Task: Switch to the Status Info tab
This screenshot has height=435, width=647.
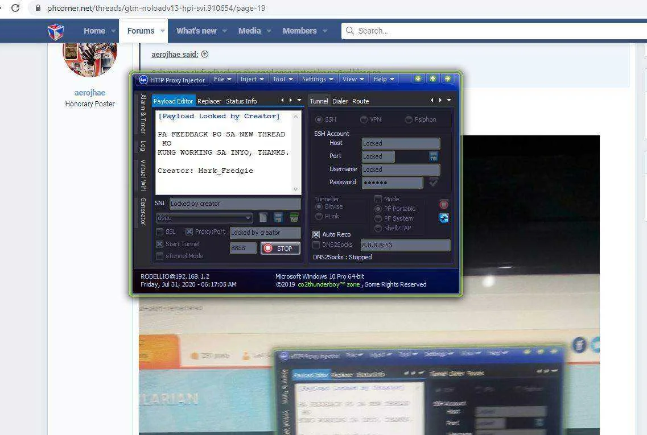Action: (241, 101)
